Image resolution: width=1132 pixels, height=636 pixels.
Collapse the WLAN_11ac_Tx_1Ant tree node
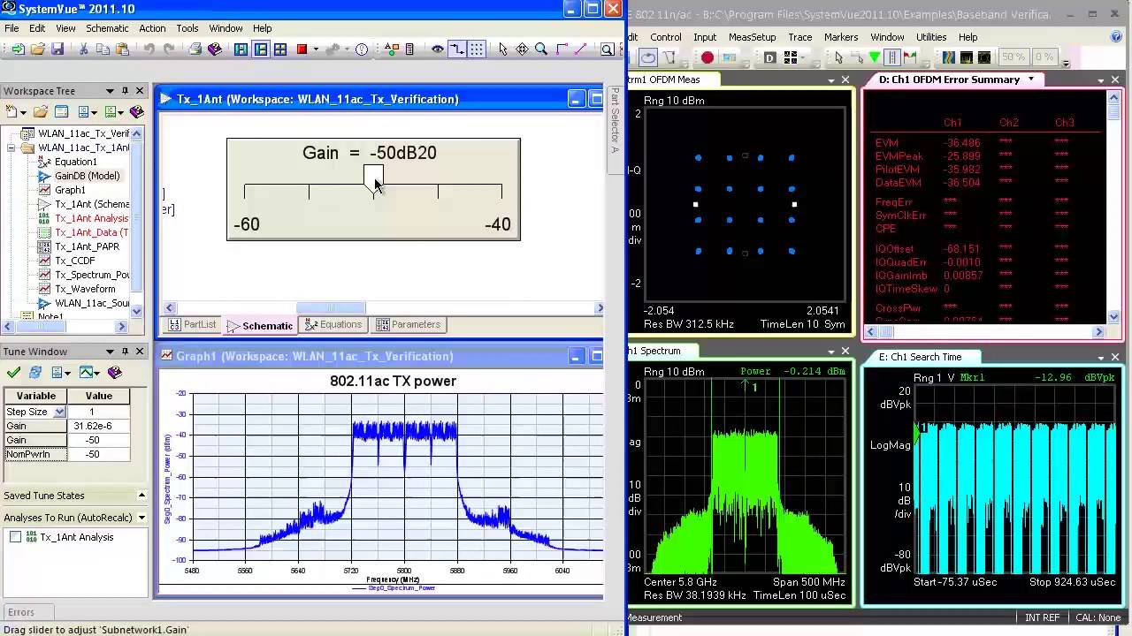[x=11, y=148]
